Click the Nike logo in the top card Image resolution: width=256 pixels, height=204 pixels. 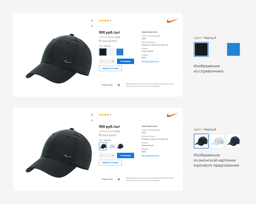pos(172,21)
